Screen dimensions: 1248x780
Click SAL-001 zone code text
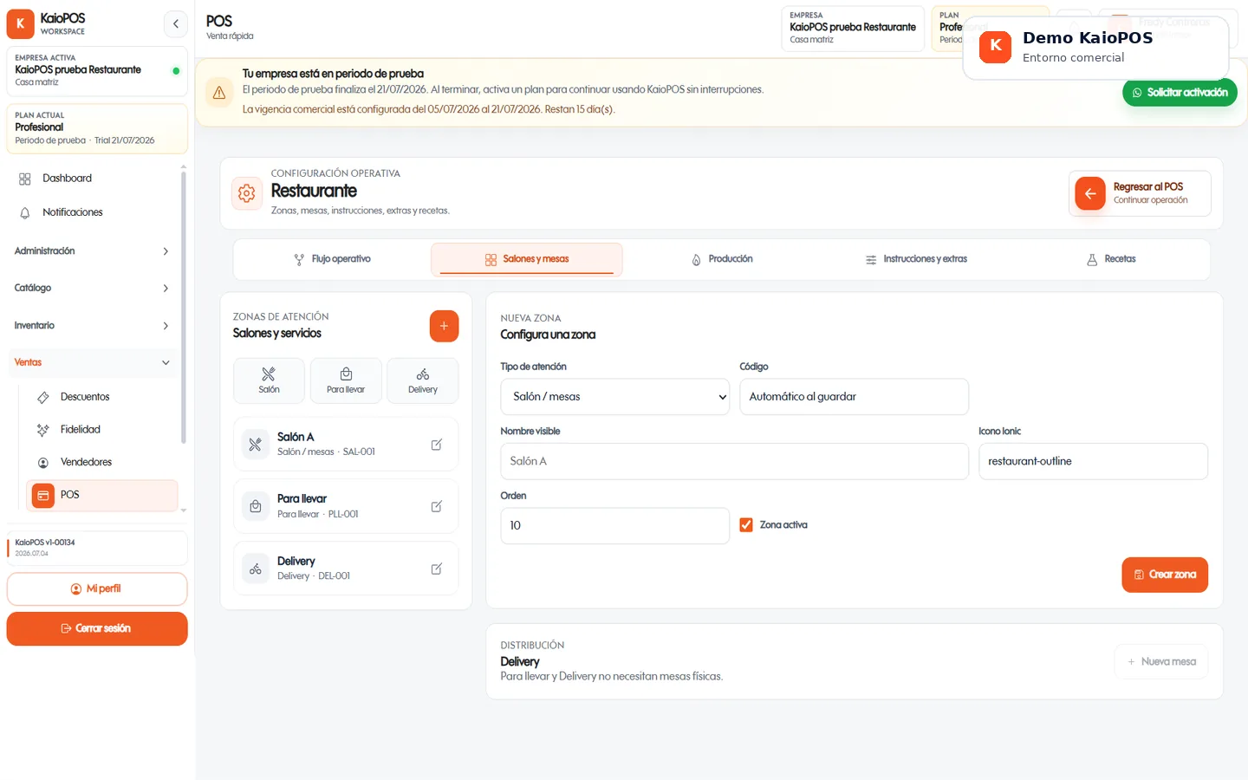[359, 452]
